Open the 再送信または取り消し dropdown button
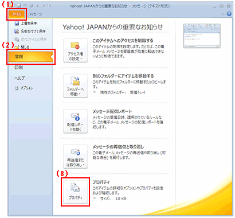The image size is (235, 218). [76, 157]
